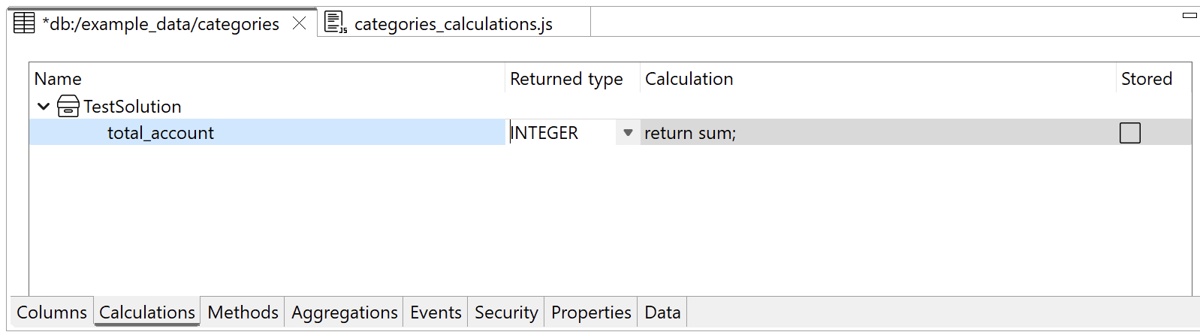This screenshot has height=335, width=1200.
Task: Show the Events tab
Action: click(x=436, y=312)
